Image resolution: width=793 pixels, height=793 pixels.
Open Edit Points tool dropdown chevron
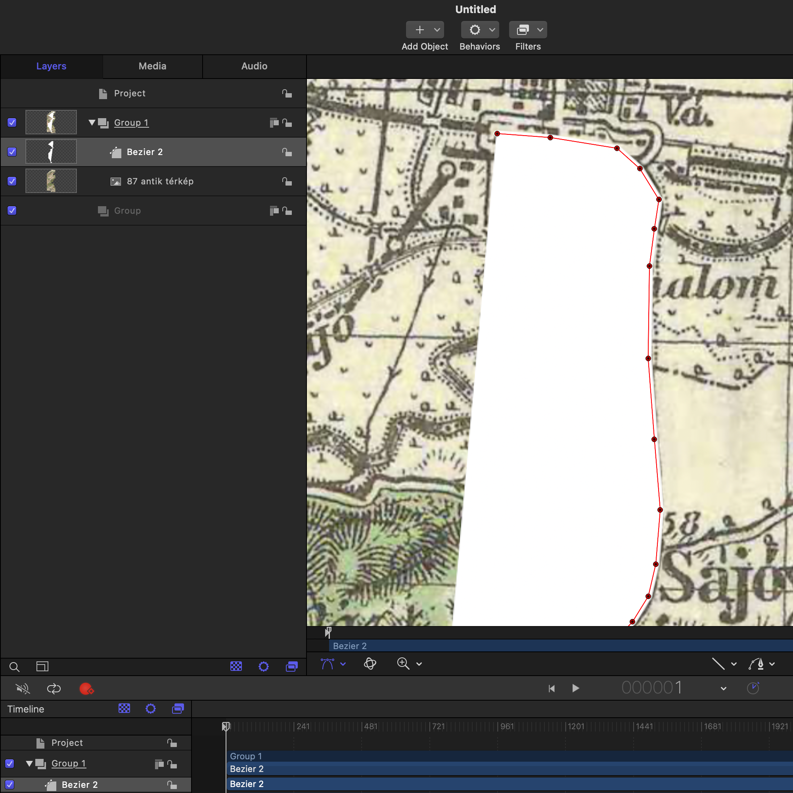(343, 664)
